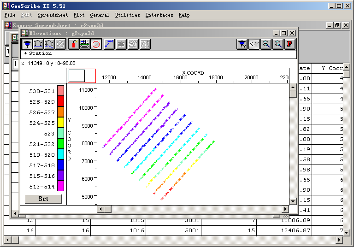Screen dimensions: 354x247
Task: Click the greyed-out perspective road icon
Action: coord(145,44)
